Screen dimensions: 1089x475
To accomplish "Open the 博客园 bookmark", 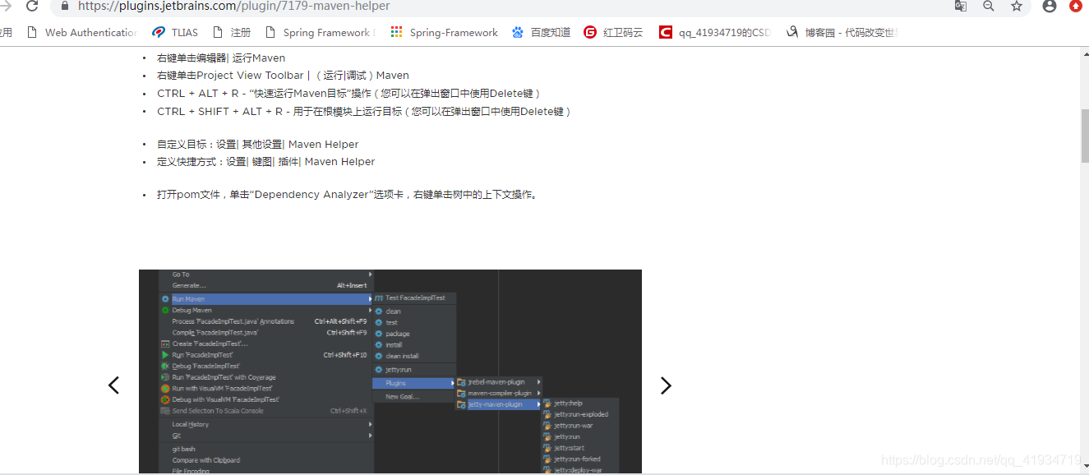I will (x=842, y=32).
